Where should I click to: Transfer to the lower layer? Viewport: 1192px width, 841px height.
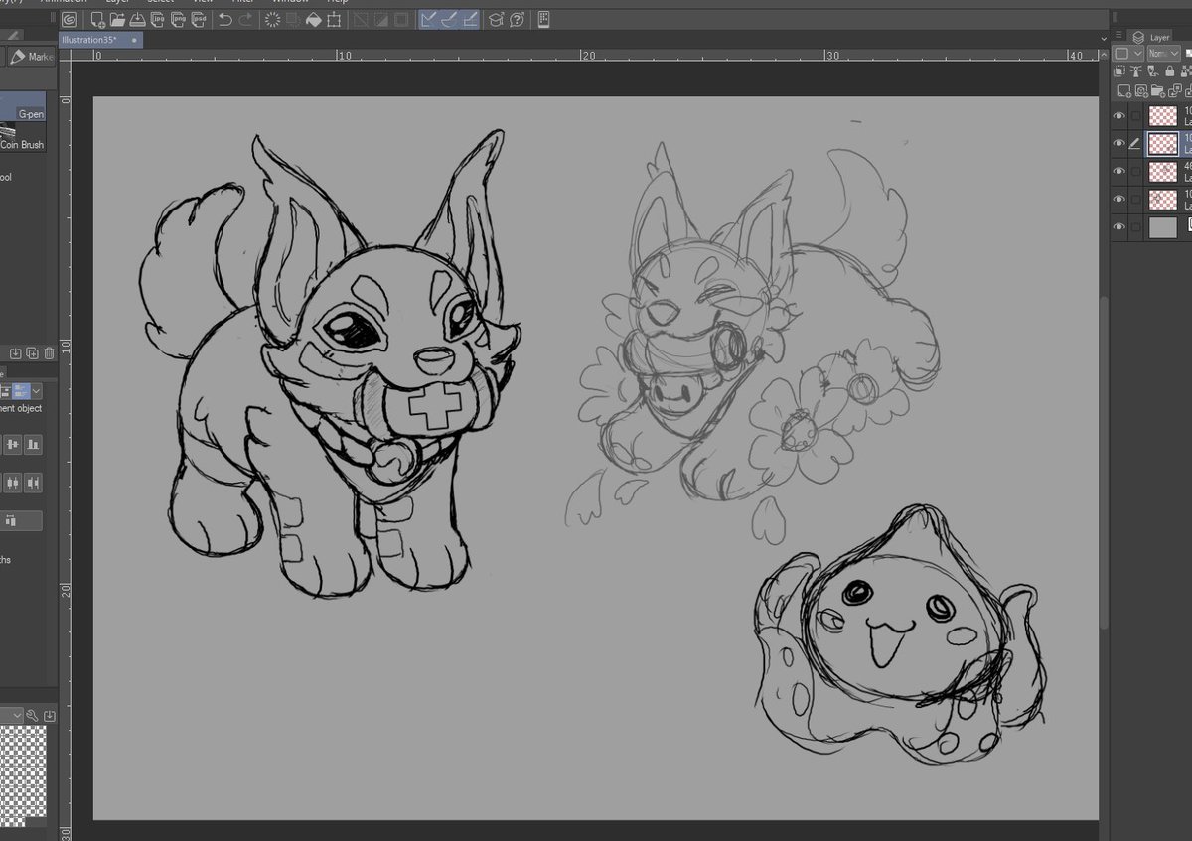pos(1175,90)
